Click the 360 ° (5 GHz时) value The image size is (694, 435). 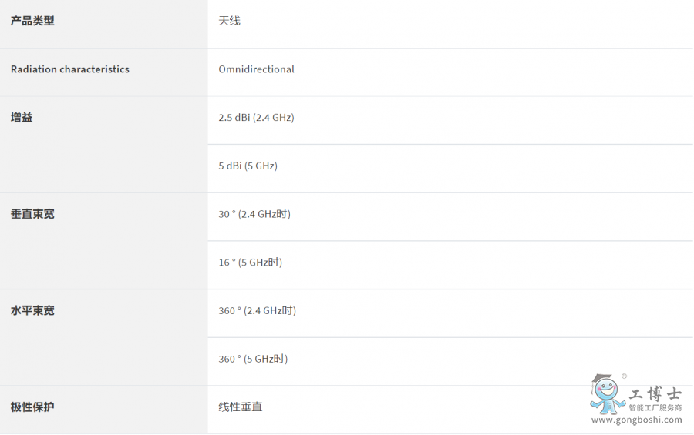pos(253,359)
